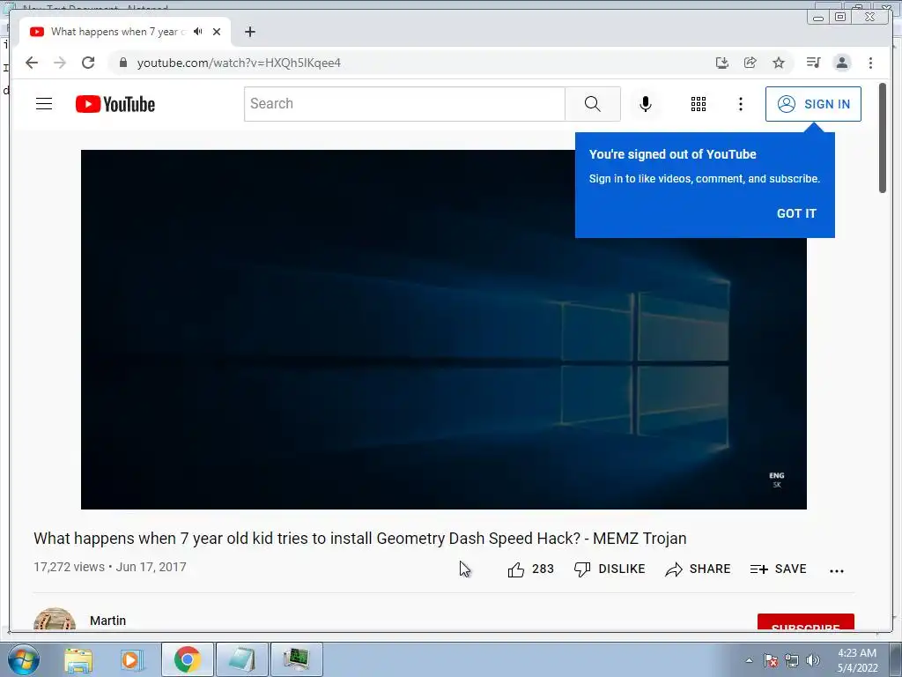Click the magnifier search button
The width and height of the screenshot is (902, 677).
coord(593,104)
